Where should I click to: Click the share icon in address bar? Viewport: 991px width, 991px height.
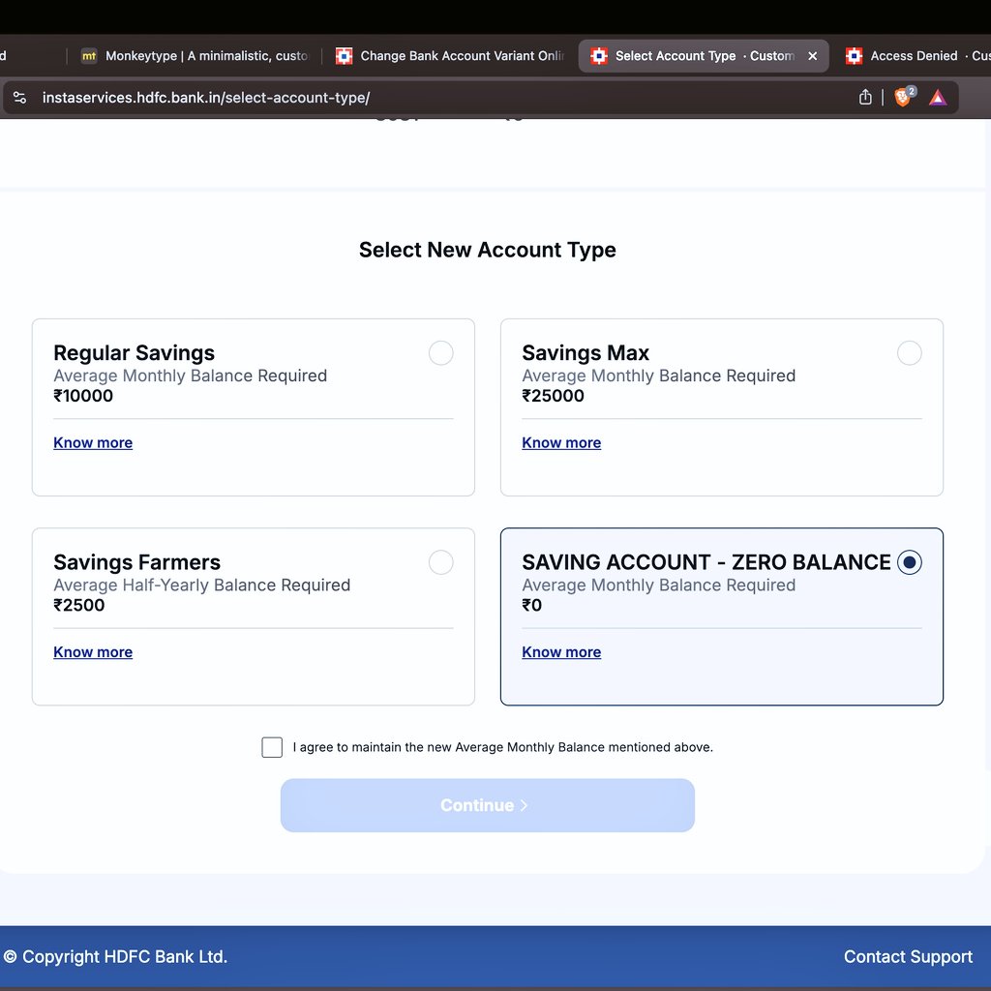(x=865, y=97)
